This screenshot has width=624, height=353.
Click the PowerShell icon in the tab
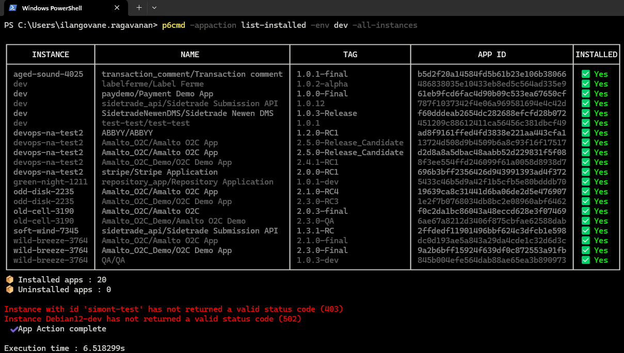click(12, 8)
